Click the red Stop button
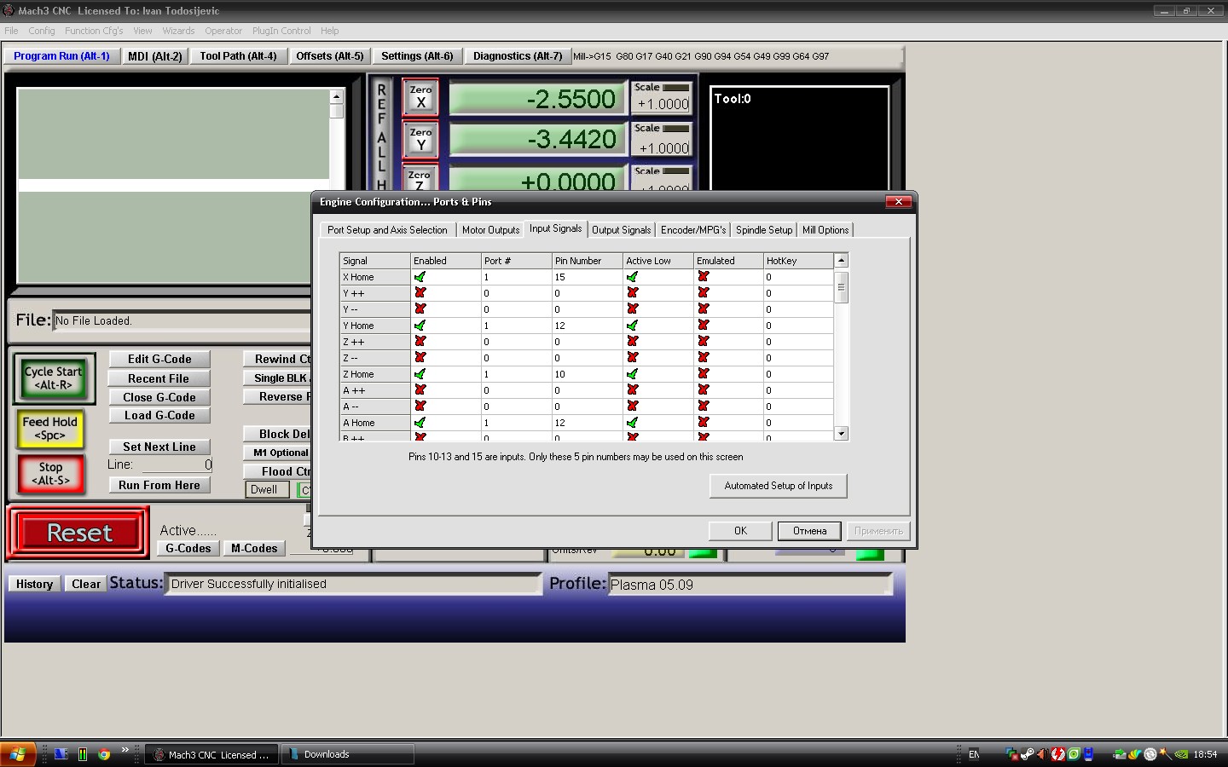This screenshot has width=1228, height=767. click(50, 474)
